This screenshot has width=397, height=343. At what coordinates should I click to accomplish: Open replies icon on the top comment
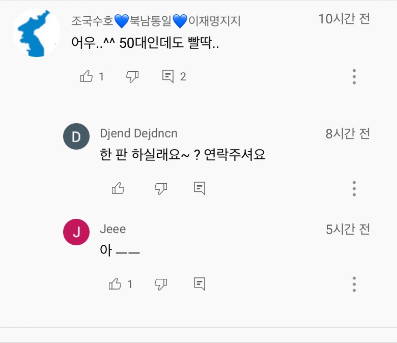point(168,76)
